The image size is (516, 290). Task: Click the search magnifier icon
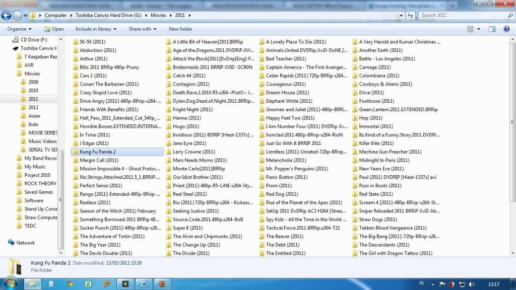click(x=510, y=15)
